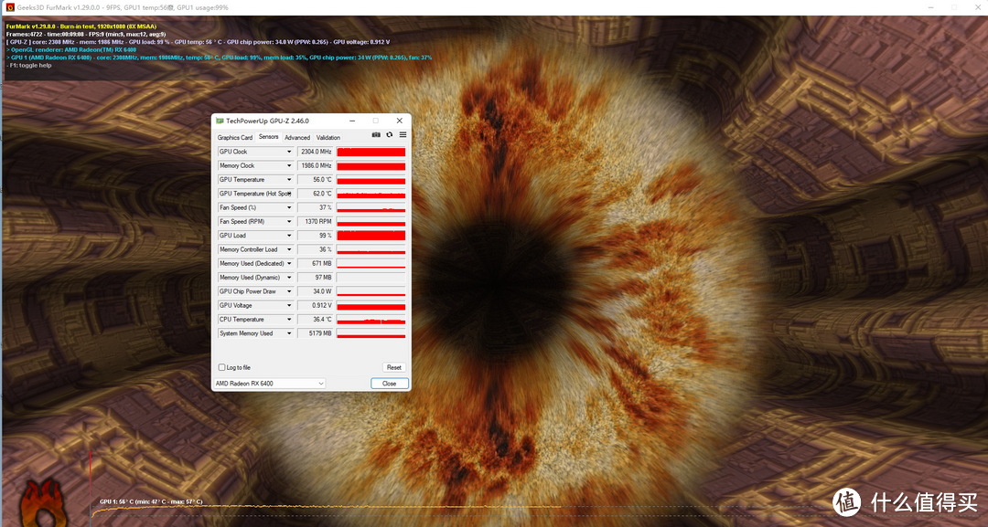Click the 1986.0 MHz Memory Clock value
The image size is (988, 527).
click(x=315, y=165)
